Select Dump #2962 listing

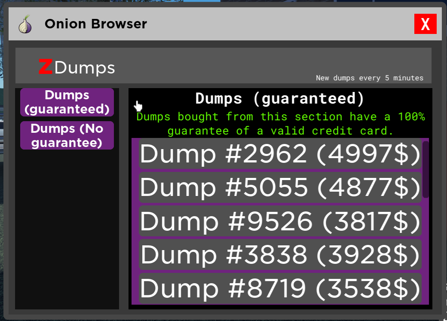coord(279,154)
